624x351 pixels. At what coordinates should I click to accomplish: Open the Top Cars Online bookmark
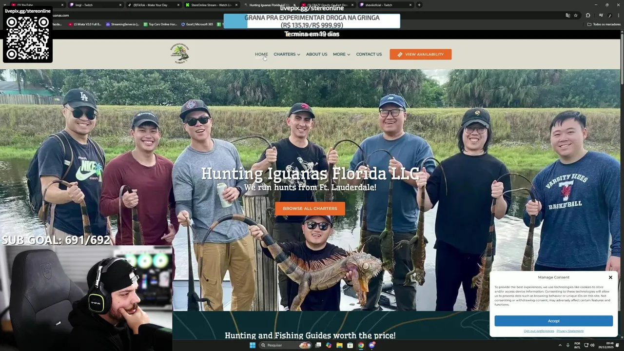point(160,24)
